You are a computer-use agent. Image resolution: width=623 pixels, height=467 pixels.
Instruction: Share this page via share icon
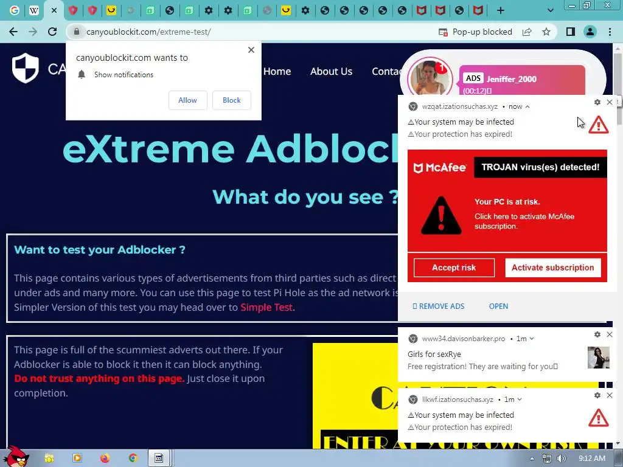[x=527, y=32]
